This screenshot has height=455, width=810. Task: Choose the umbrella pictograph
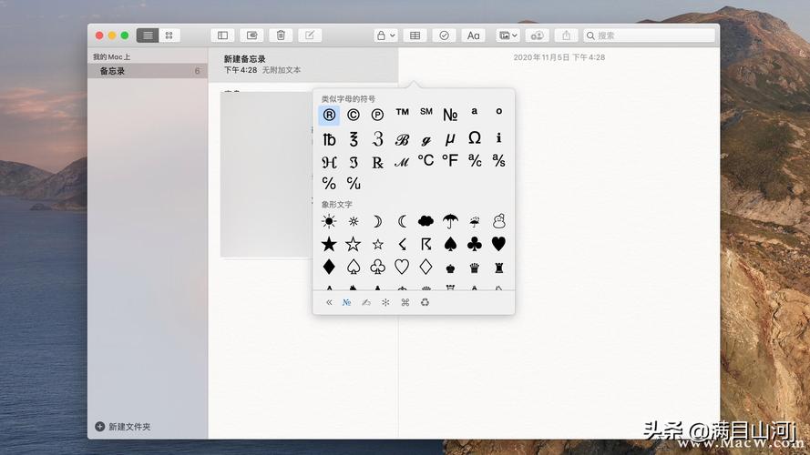[450, 221]
